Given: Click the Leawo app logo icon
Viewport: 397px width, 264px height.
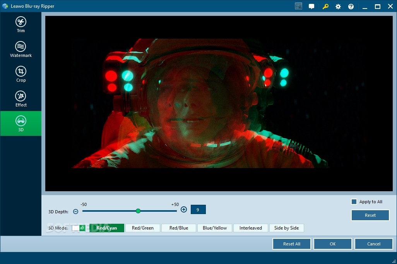Looking at the screenshot, I should pos(5,6).
